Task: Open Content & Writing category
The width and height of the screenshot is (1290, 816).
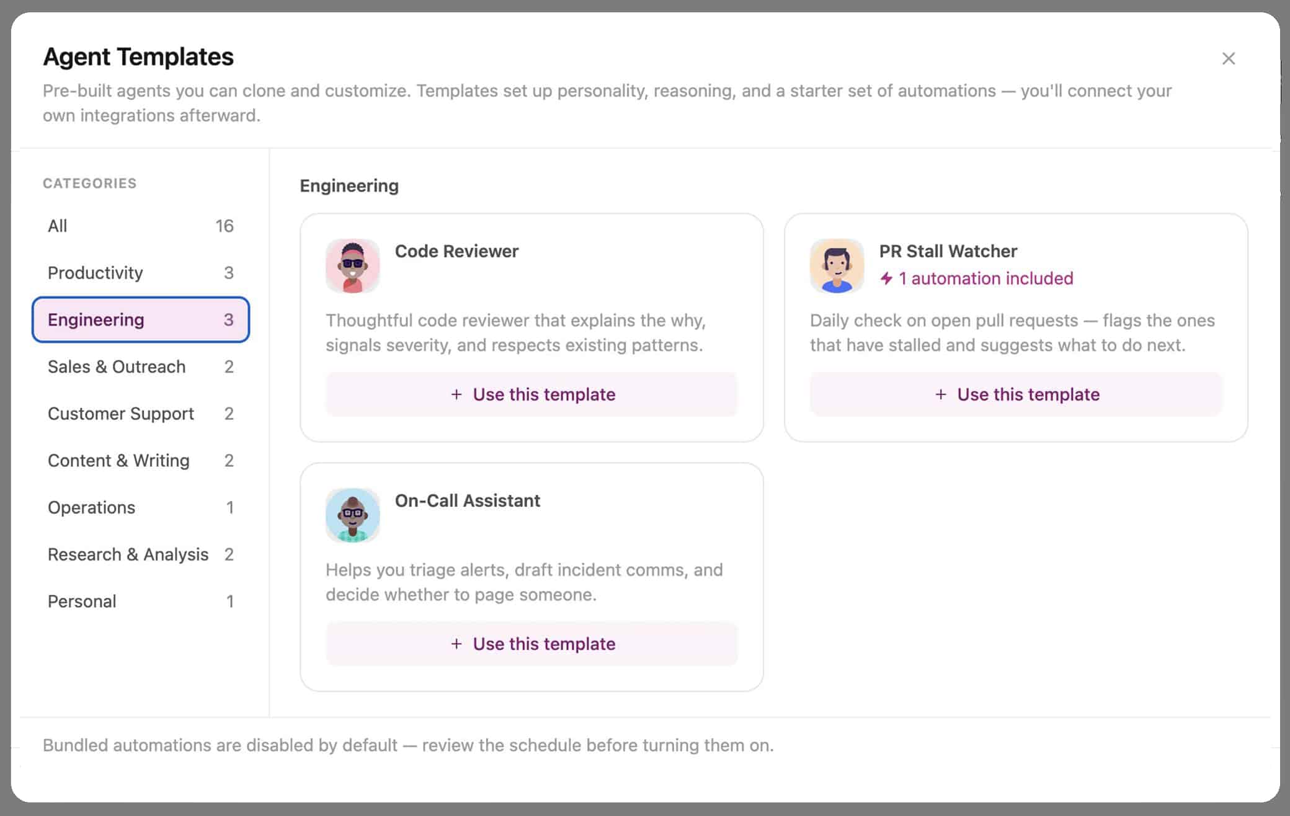Action: coord(141,460)
